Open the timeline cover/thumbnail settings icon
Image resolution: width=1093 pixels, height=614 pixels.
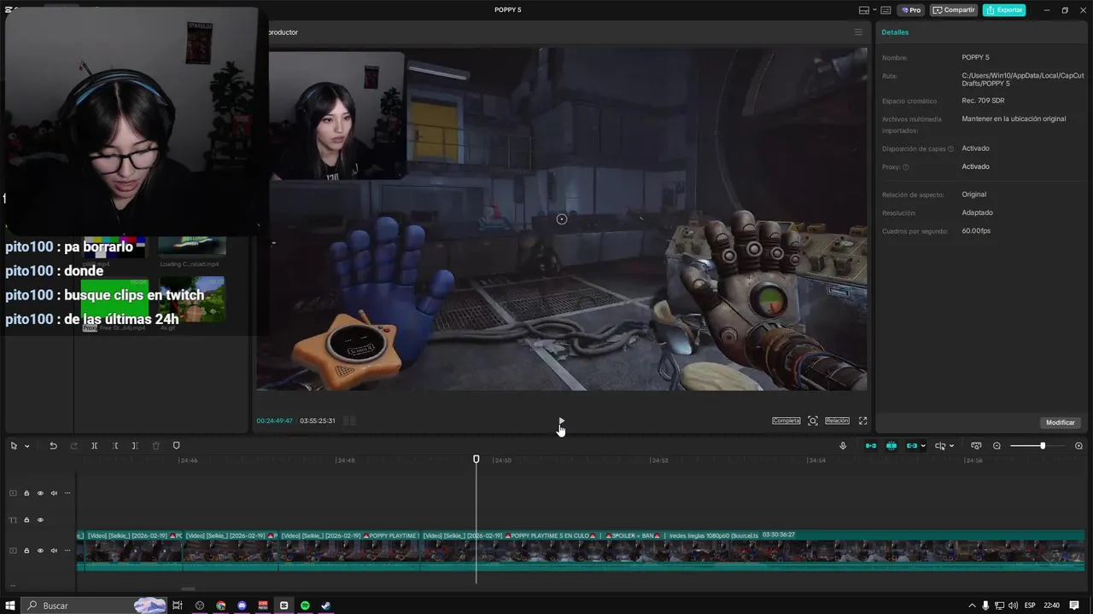pos(976,446)
